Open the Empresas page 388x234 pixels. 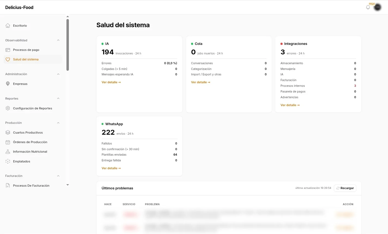(x=33, y=84)
